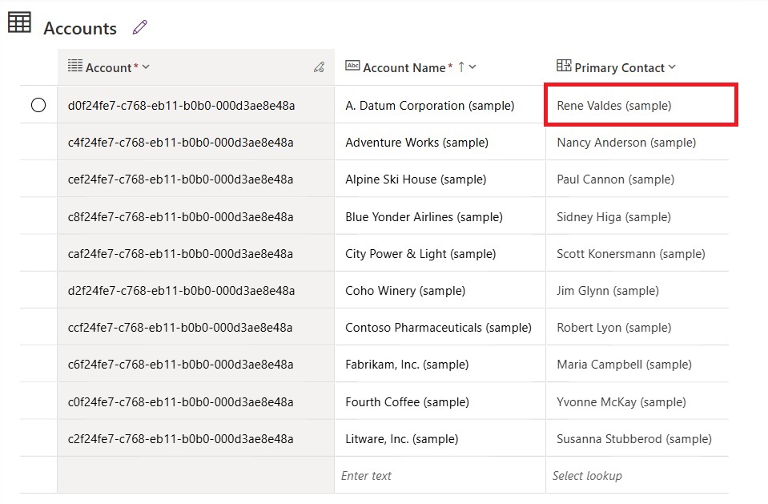Click the Fourth Coffee (sample) cell
The image size is (768, 504).
[440, 401]
